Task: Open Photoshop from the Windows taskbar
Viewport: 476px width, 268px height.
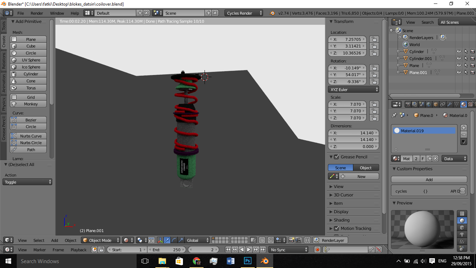Action: (x=247, y=261)
